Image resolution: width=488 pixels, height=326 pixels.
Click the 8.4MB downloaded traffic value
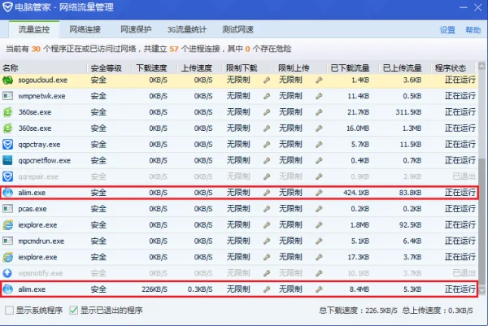[359, 289]
